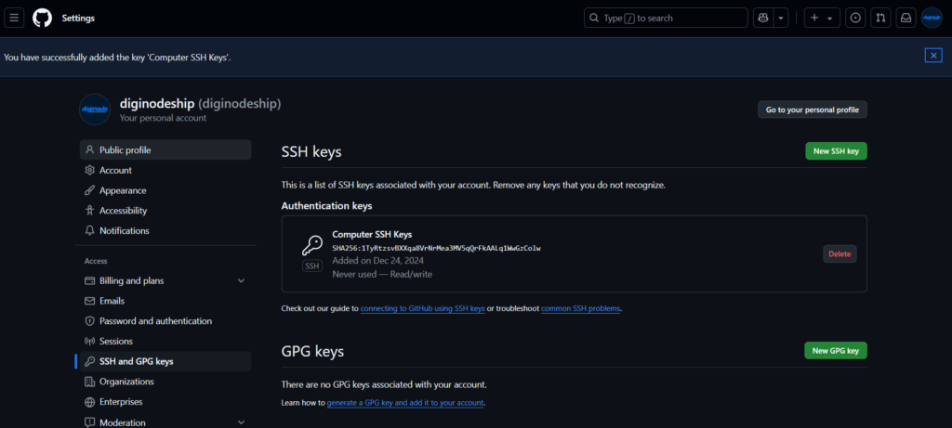Click the Added on Dec 24, 2024 text
The height and width of the screenshot is (428, 952).
tap(377, 261)
